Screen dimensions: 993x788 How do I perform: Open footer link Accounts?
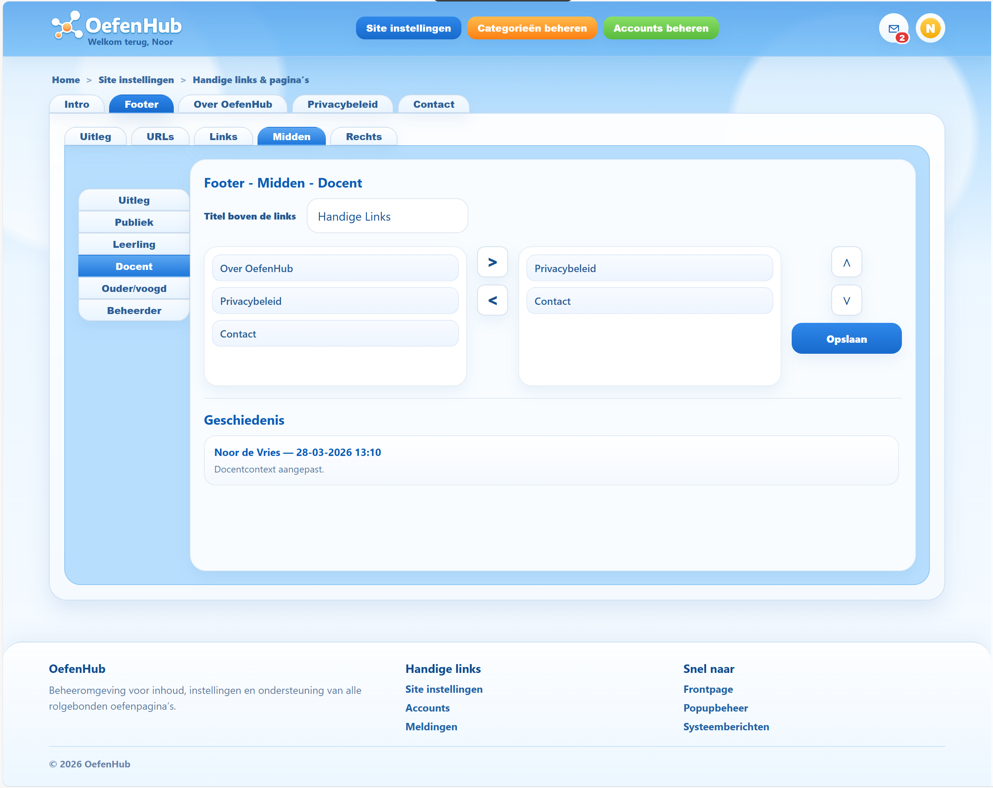click(x=427, y=708)
